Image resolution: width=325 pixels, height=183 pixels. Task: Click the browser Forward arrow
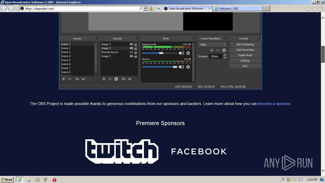tap(11, 8)
